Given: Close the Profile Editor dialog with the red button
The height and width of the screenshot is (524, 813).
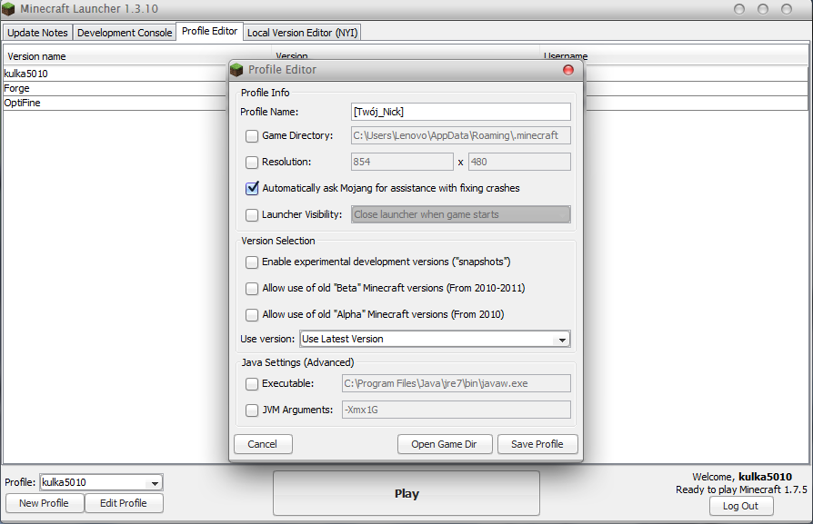Looking at the screenshot, I should click(568, 70).
